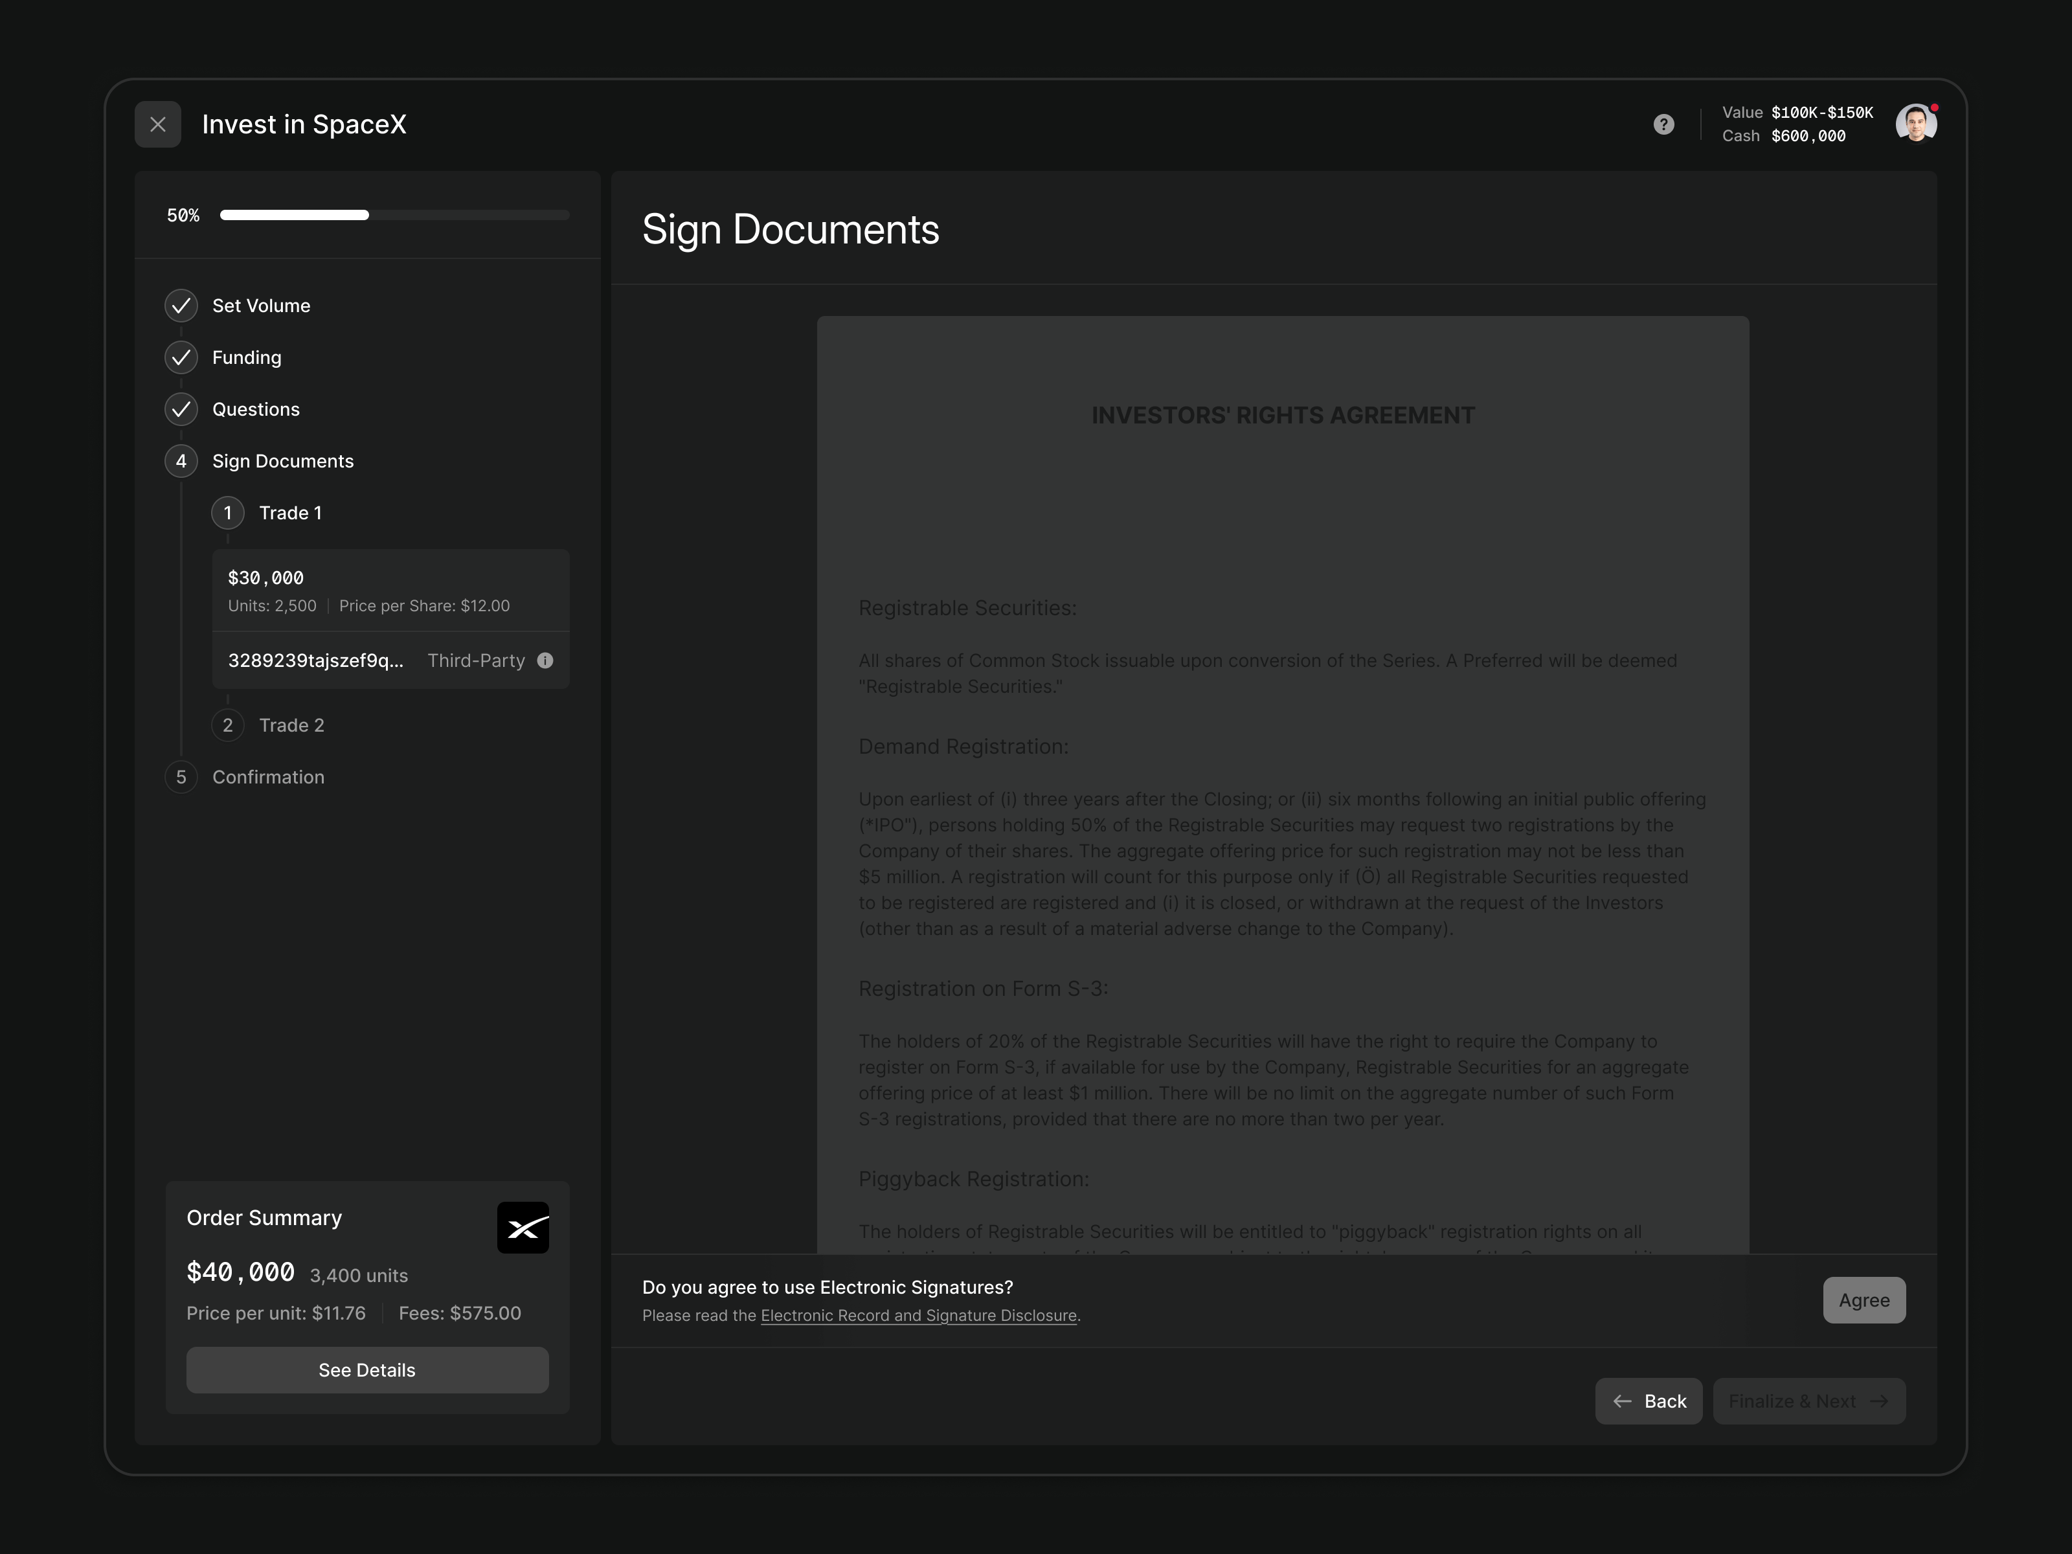Expand the Trade 2 sub-step

(291, 725)
